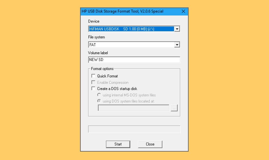This screenshot has height=160, width=269.
Task: Click the Create a DOS startup disk label
Action: pos(117,89)
